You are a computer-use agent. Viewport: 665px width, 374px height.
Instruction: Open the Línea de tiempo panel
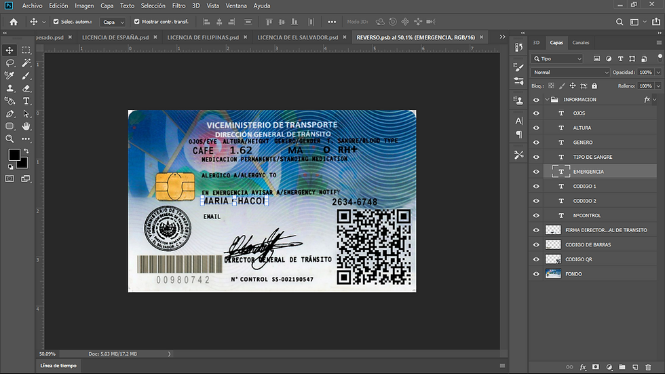click(x=58, y=366)
